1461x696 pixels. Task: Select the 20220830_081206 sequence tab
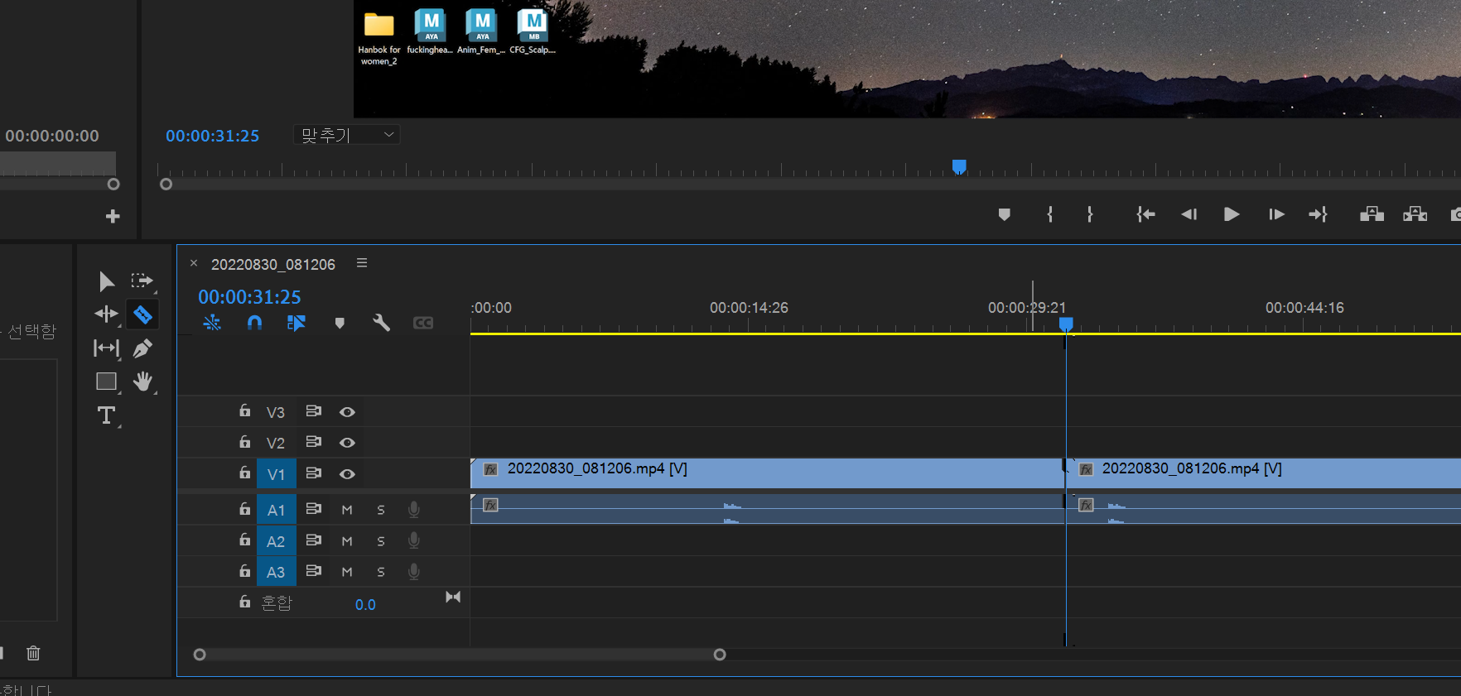point(272,264)
